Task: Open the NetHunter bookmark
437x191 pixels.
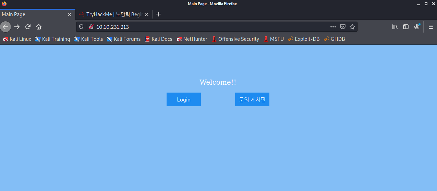Action: point(192,39)
